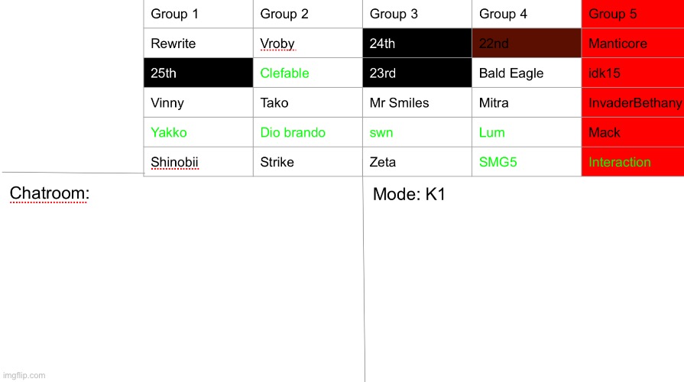Click the Chatroom label
Screen dimensions: 684x382
click(x=49, y=193)
